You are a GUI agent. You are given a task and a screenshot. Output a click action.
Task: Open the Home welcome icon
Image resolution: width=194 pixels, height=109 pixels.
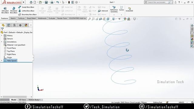31,2
